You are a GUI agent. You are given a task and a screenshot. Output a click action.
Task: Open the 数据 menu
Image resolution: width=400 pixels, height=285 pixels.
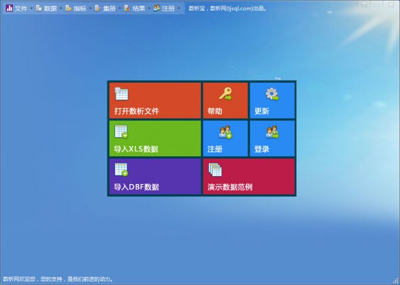pyautogui.click(x=46, y=8)
